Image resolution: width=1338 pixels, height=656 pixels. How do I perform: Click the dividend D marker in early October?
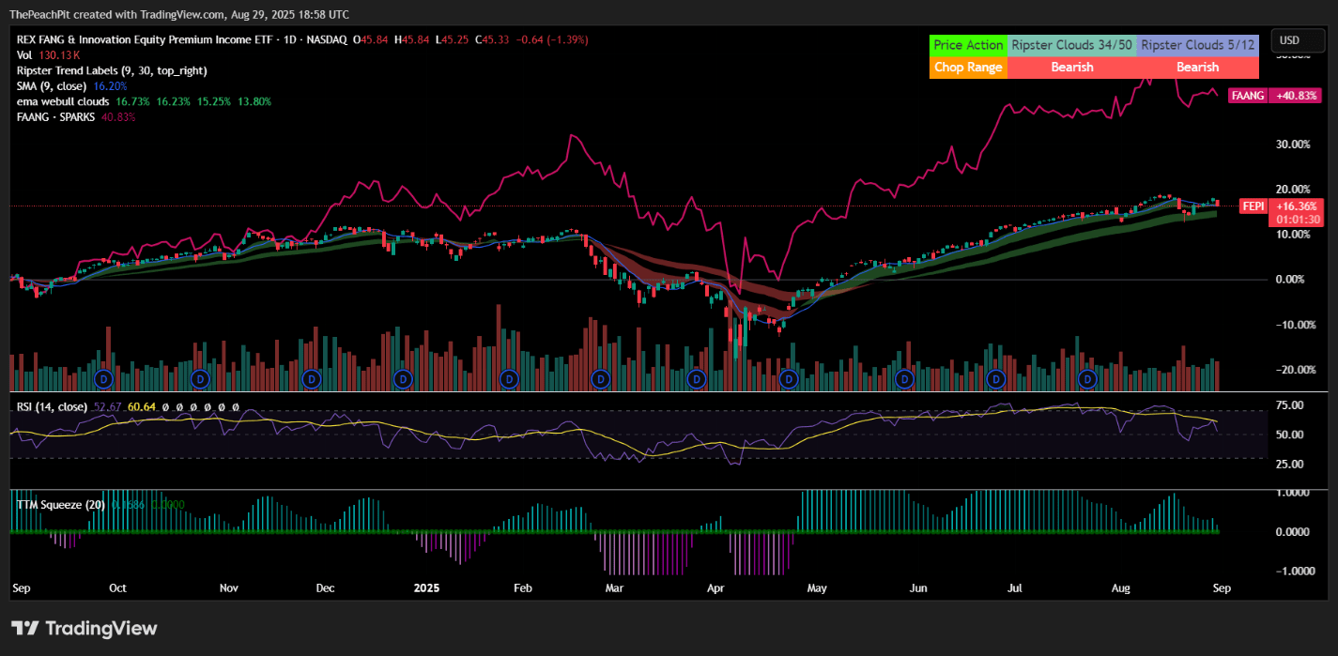click(104, 379)
